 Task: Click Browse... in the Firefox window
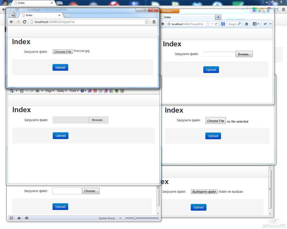[x=244, y=54]
